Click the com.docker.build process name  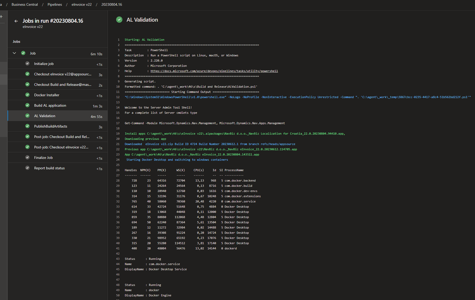coord(238,186)
